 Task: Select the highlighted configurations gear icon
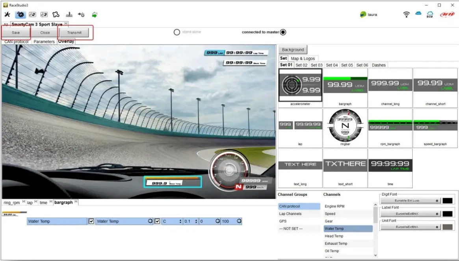[20, 15]
